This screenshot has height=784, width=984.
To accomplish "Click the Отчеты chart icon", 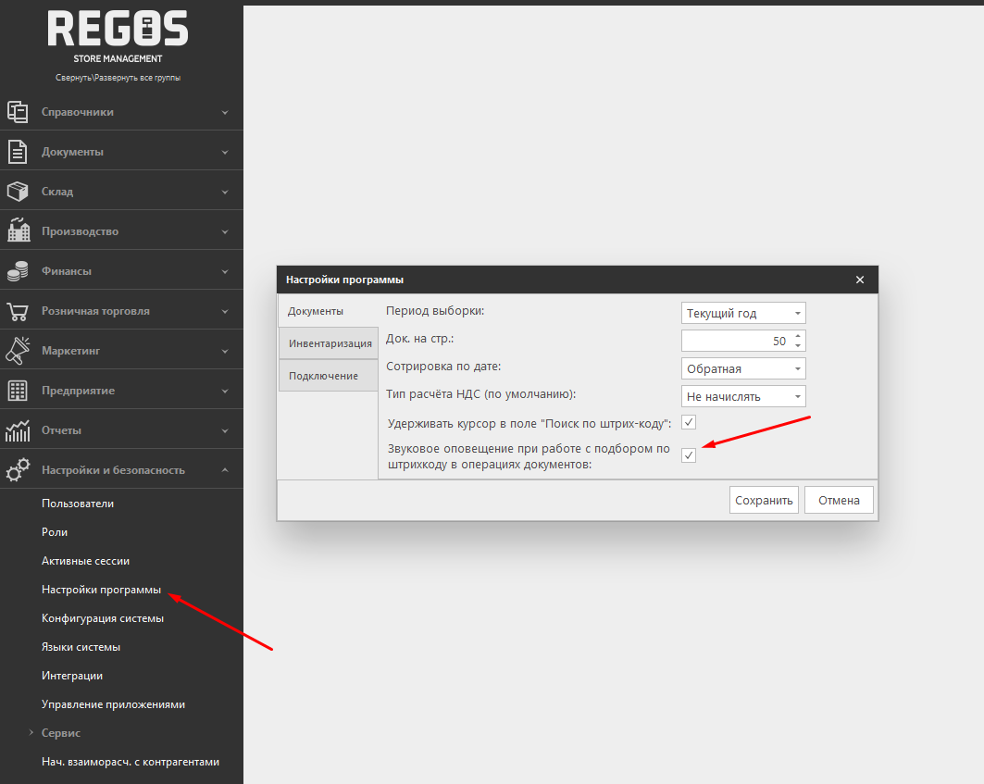I will click(19, 430).
